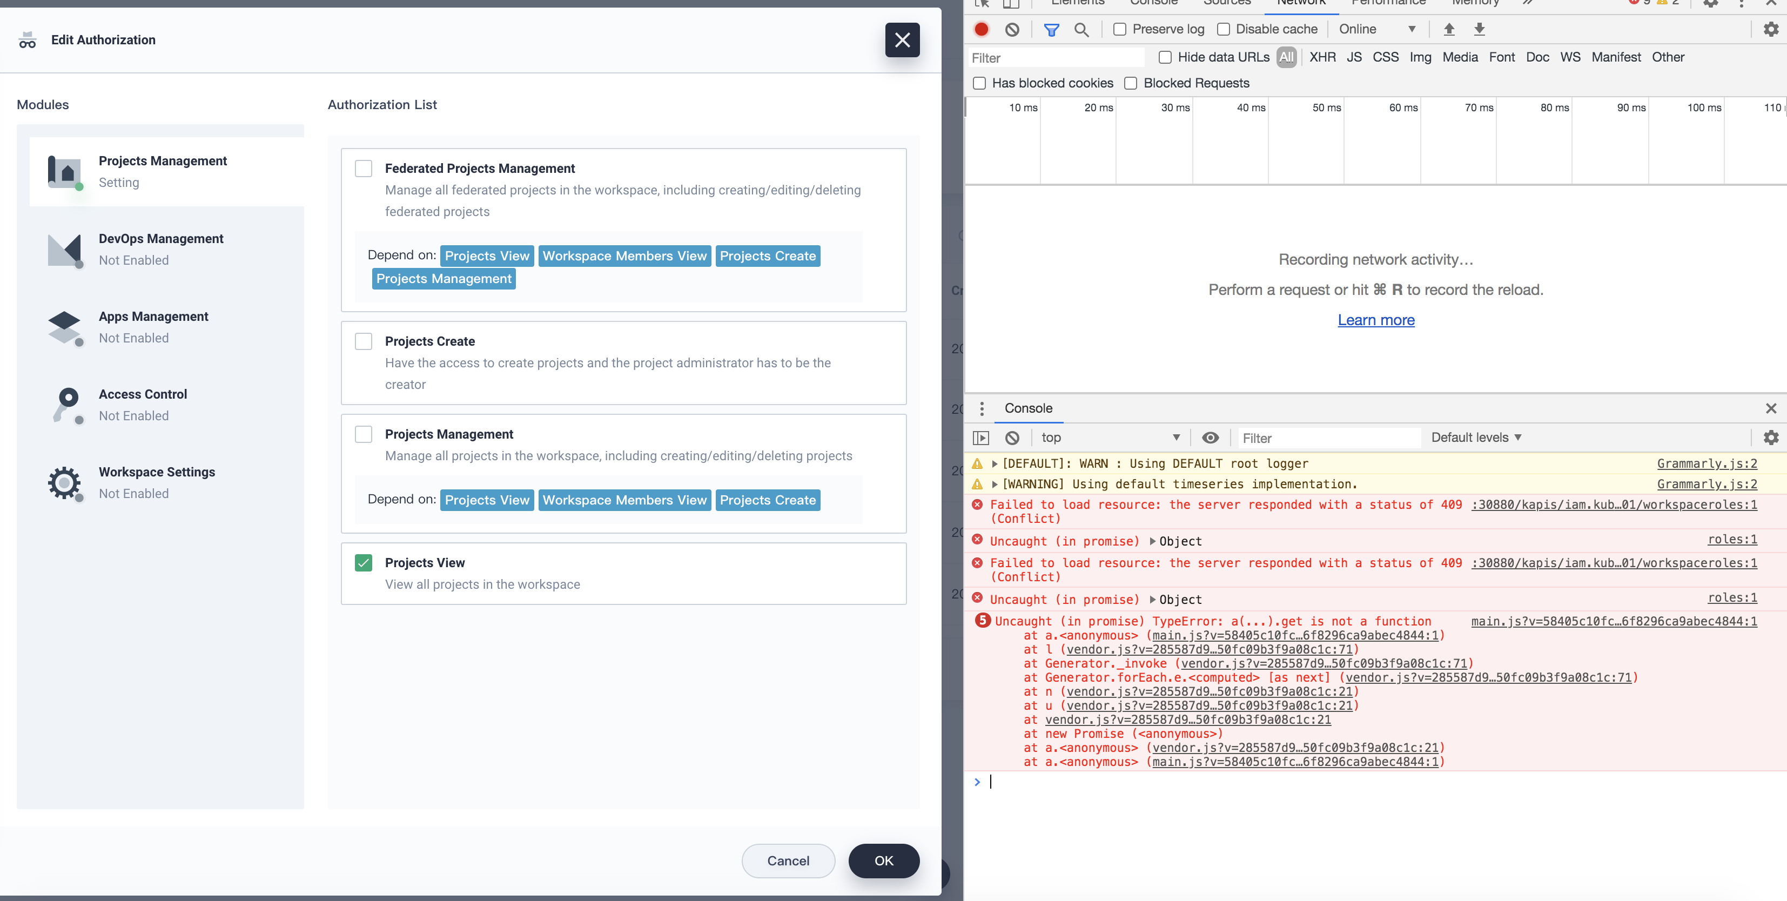This screenshot has height=901, width=1787.
Task: Close the console drawer
Action: point(1770,408)
